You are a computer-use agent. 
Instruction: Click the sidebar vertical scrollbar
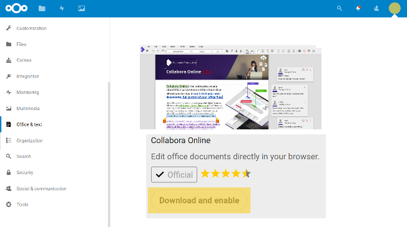pos(109,154)
